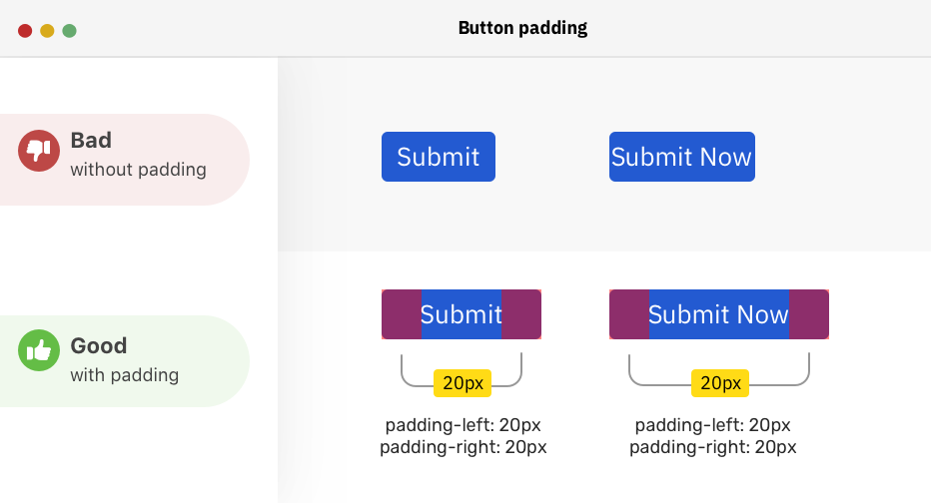Minimize window using the yellow button
Screen dimensions: 931x503
coord(47,31)
